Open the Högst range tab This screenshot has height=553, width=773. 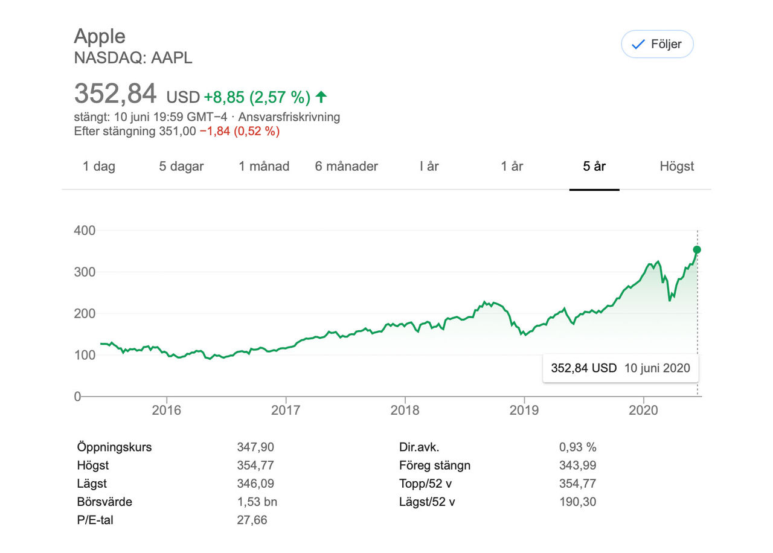pos(676,167)
